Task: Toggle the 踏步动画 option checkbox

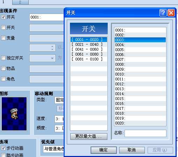Action: pos(3,155)
